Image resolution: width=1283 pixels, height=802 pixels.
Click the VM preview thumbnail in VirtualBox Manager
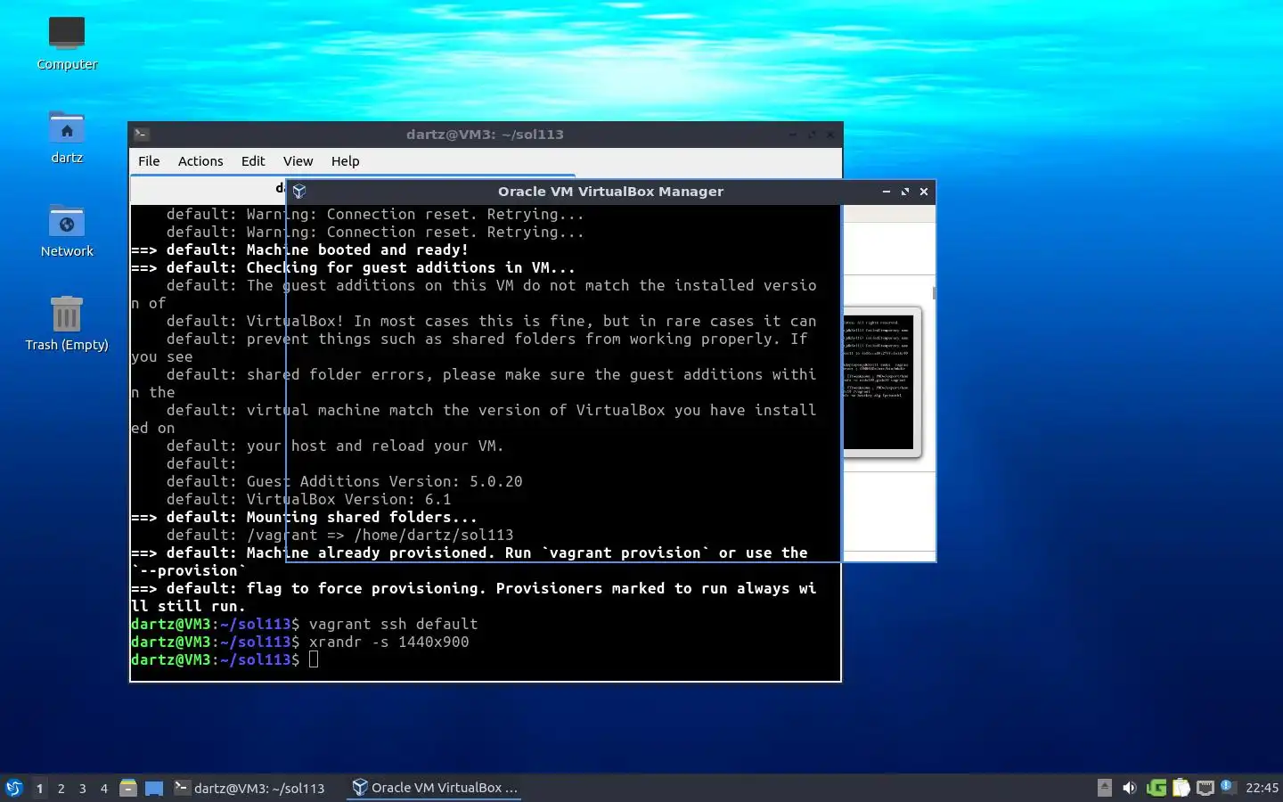[881, 381]
